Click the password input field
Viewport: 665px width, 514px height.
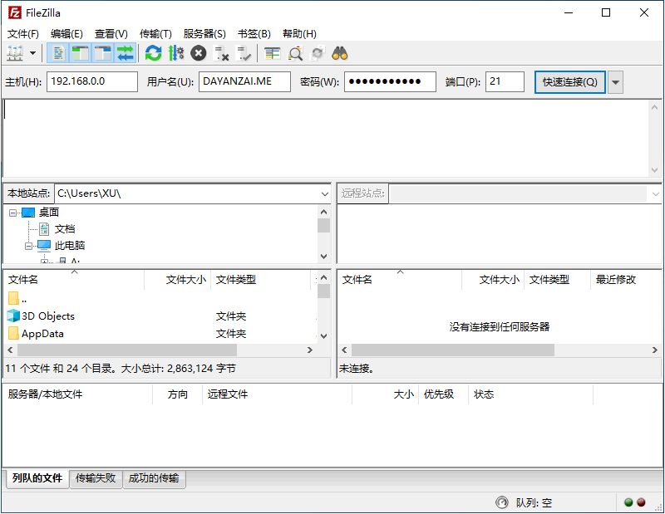point(390,81)
